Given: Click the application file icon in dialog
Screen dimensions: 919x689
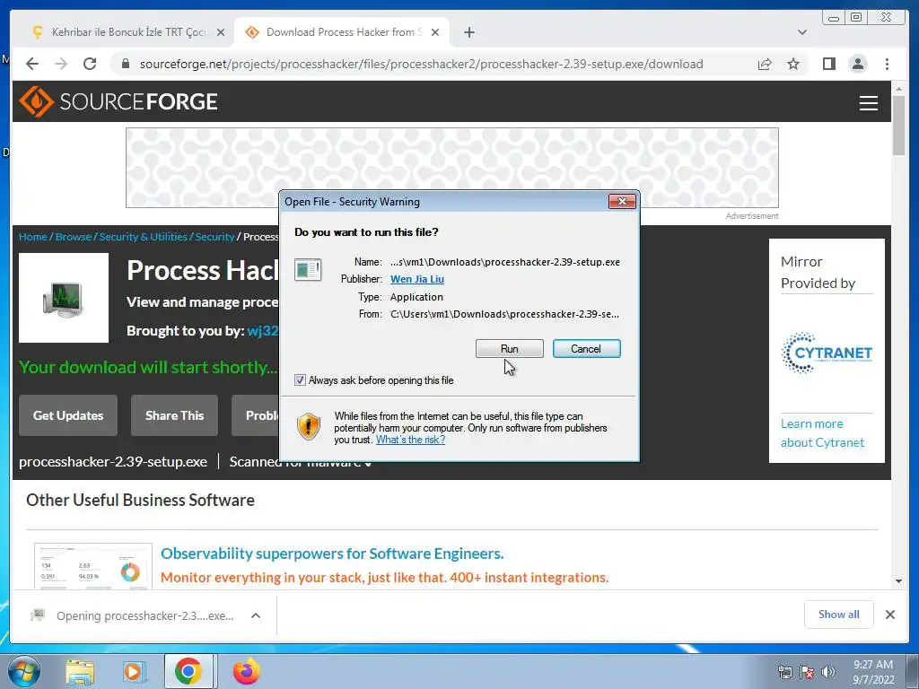Looking at the screenshot, I should coord(308,269).
